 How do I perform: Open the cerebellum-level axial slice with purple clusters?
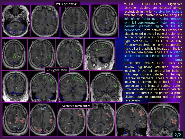pyautogui.click(x=16, y=21)
